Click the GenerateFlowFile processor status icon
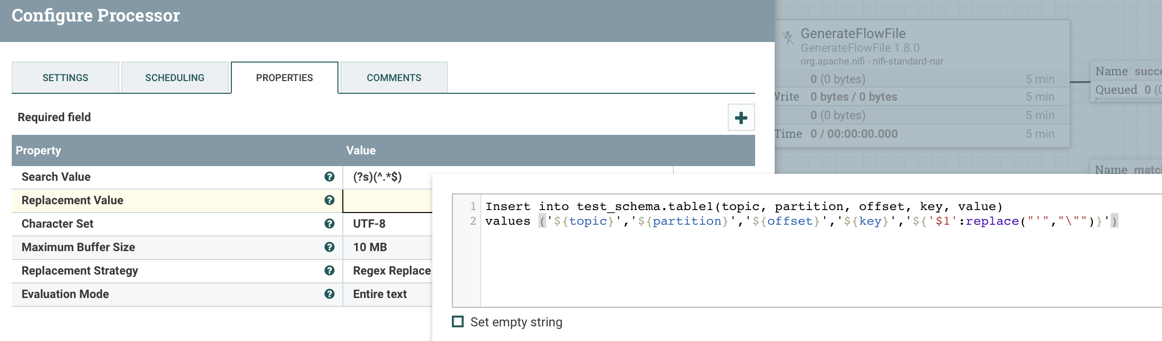Screen dimensions: 1162x341 point(787,38)
